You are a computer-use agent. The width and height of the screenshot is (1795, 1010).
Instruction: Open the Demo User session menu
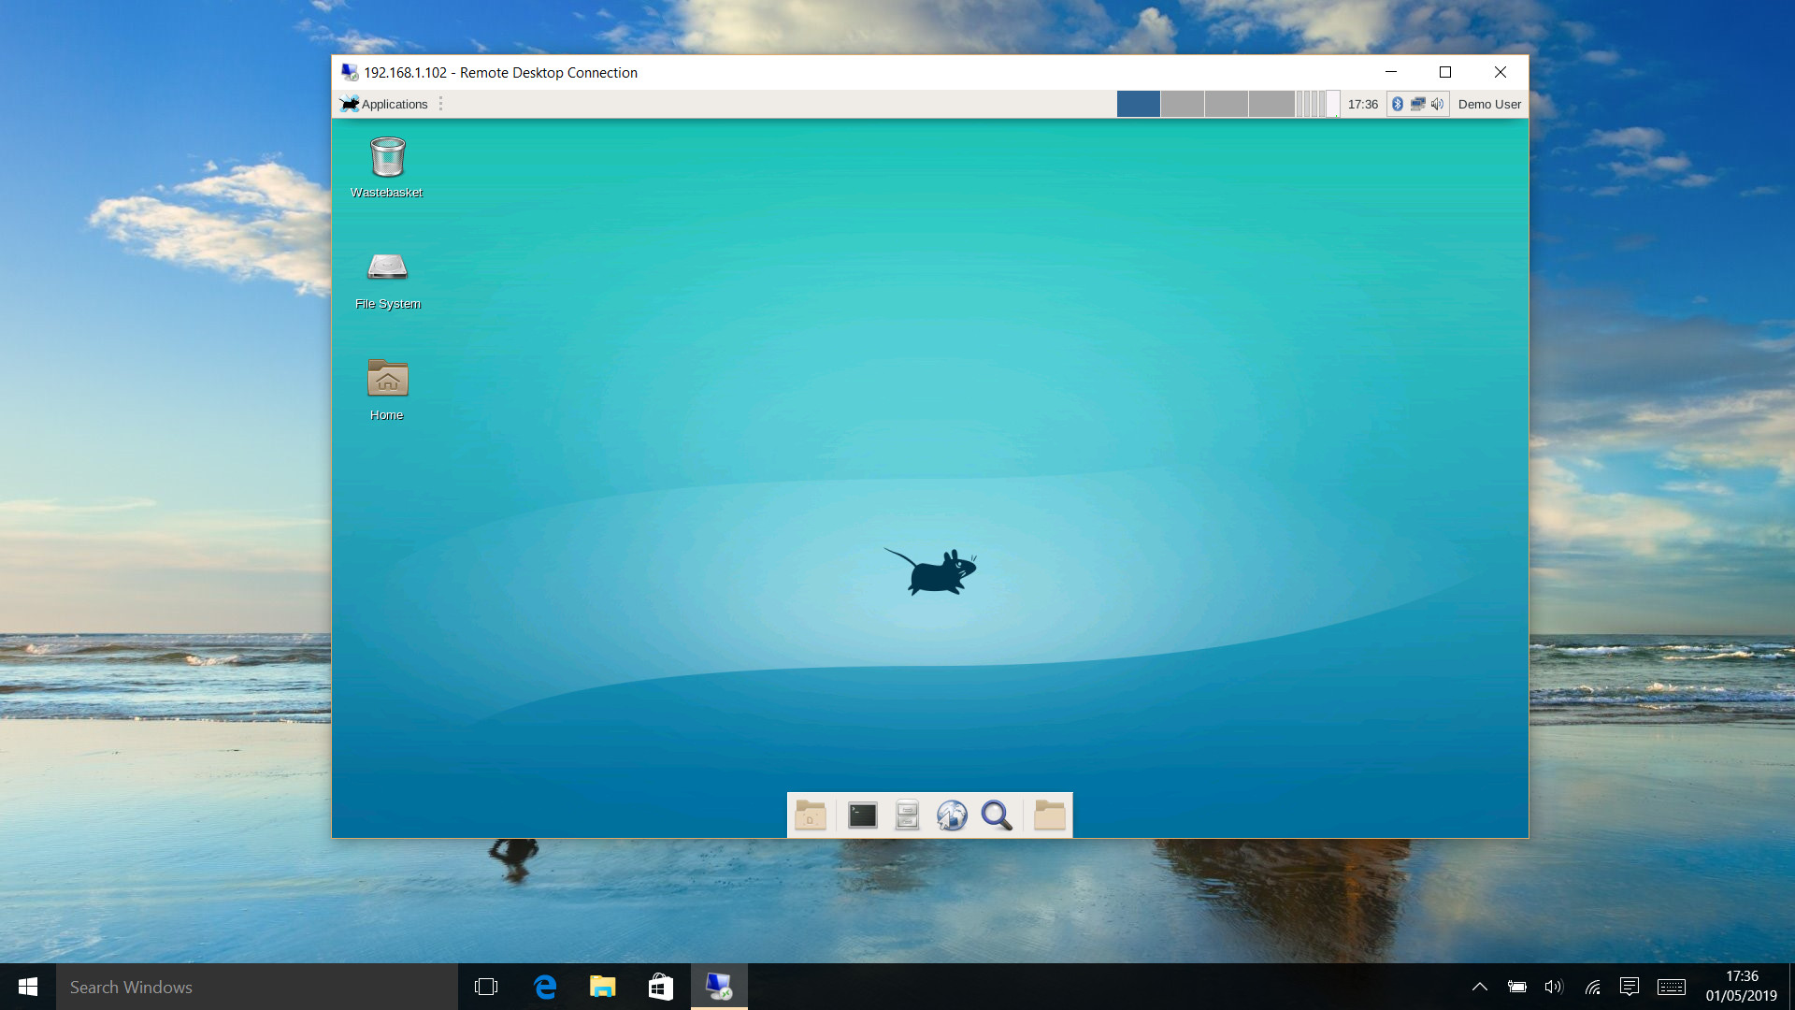tap(1488, 104)
